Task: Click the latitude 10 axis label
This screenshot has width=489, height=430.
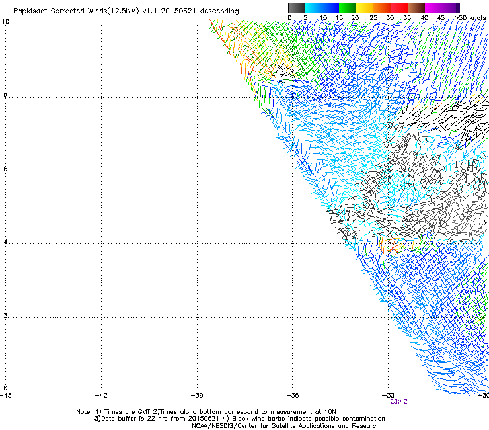Action: coord(5,22)
